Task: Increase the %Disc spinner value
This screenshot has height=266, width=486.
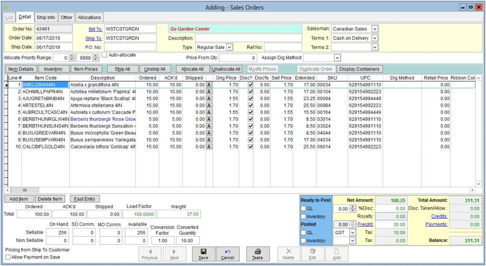Action: click(353, 207)
